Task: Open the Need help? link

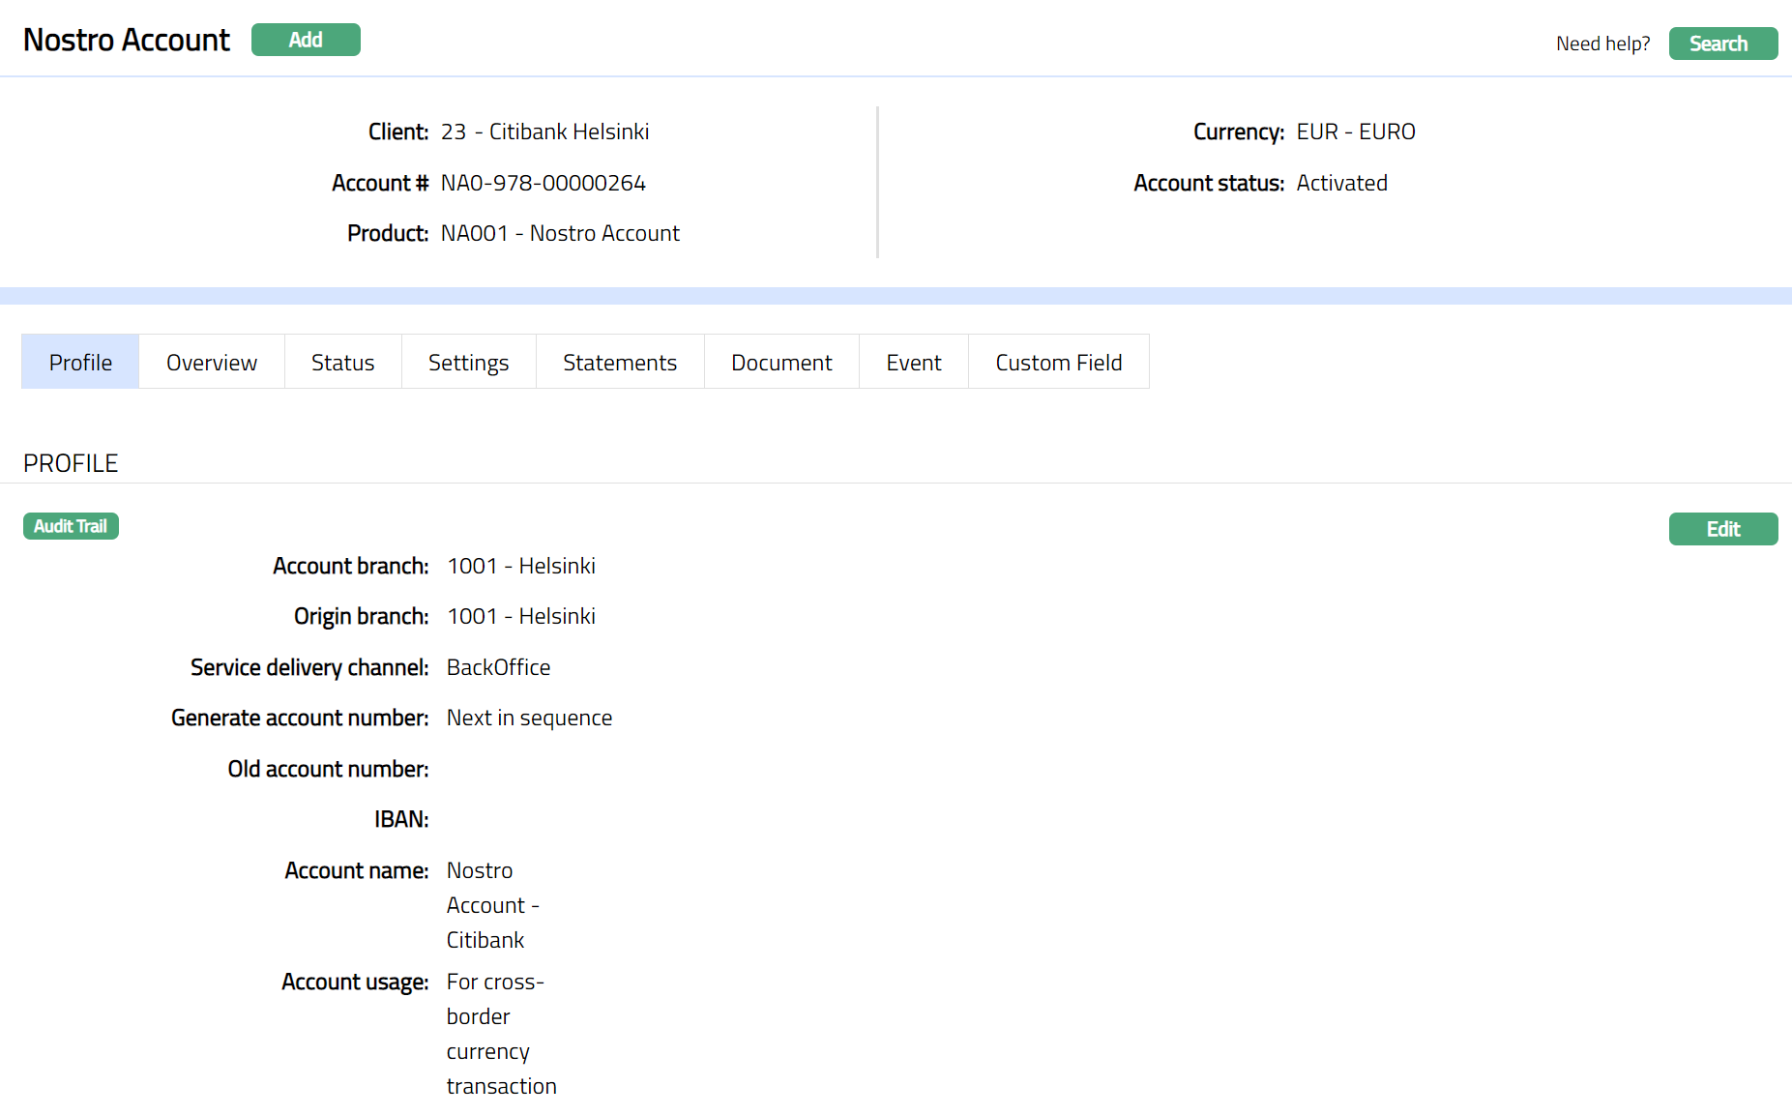Action: pyautogui.click(x=1602, y=44)
